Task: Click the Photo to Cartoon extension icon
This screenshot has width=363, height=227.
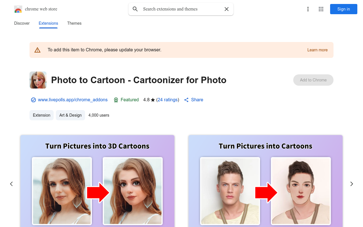Action: coord(38,80)
